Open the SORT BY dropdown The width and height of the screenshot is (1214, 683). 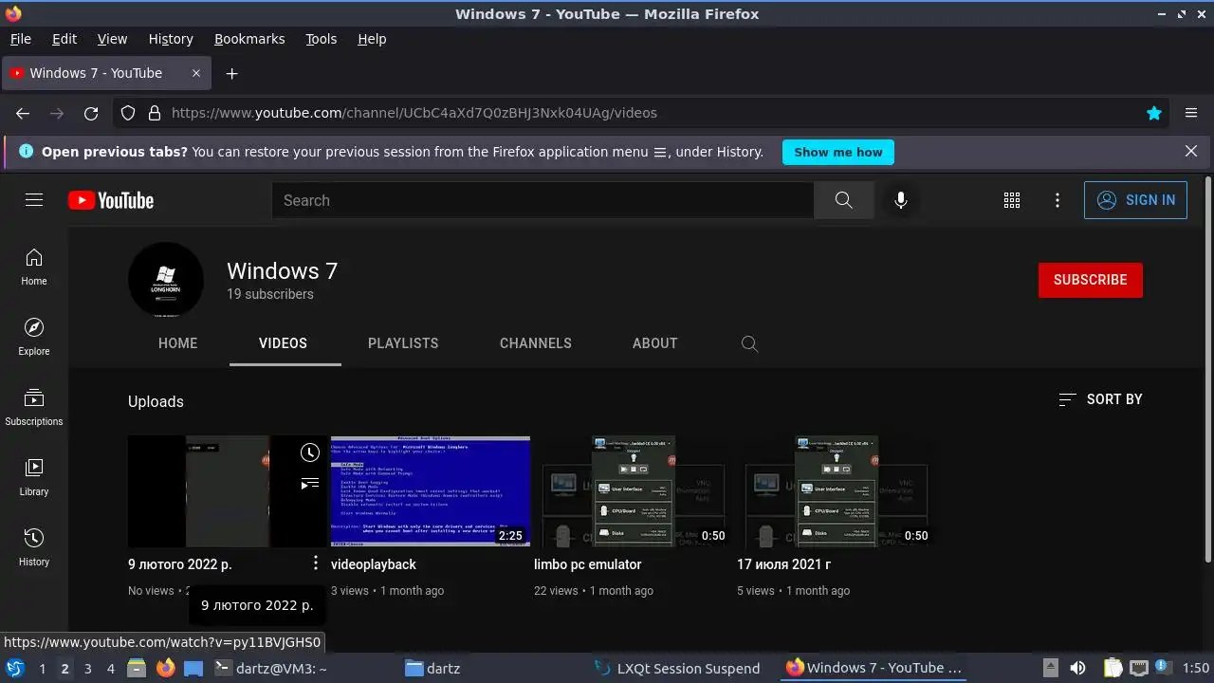click(x=1100, y=399)
